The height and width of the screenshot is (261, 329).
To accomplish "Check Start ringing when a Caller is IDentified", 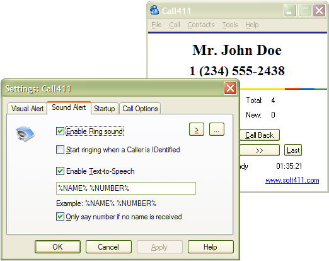I will click(60, 150).
